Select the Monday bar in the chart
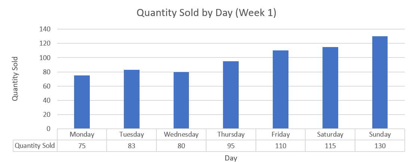This screenshot has width=410, height=162. click(82, 102)
